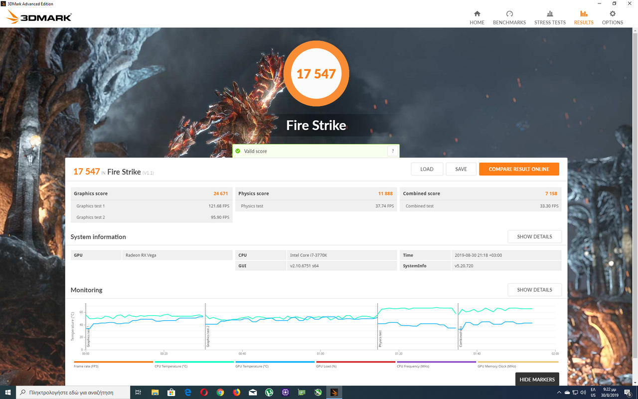Screen dimensions: 638x399
Task: Toggle the GPU Load (%) legend series
Action: (355, 365)
